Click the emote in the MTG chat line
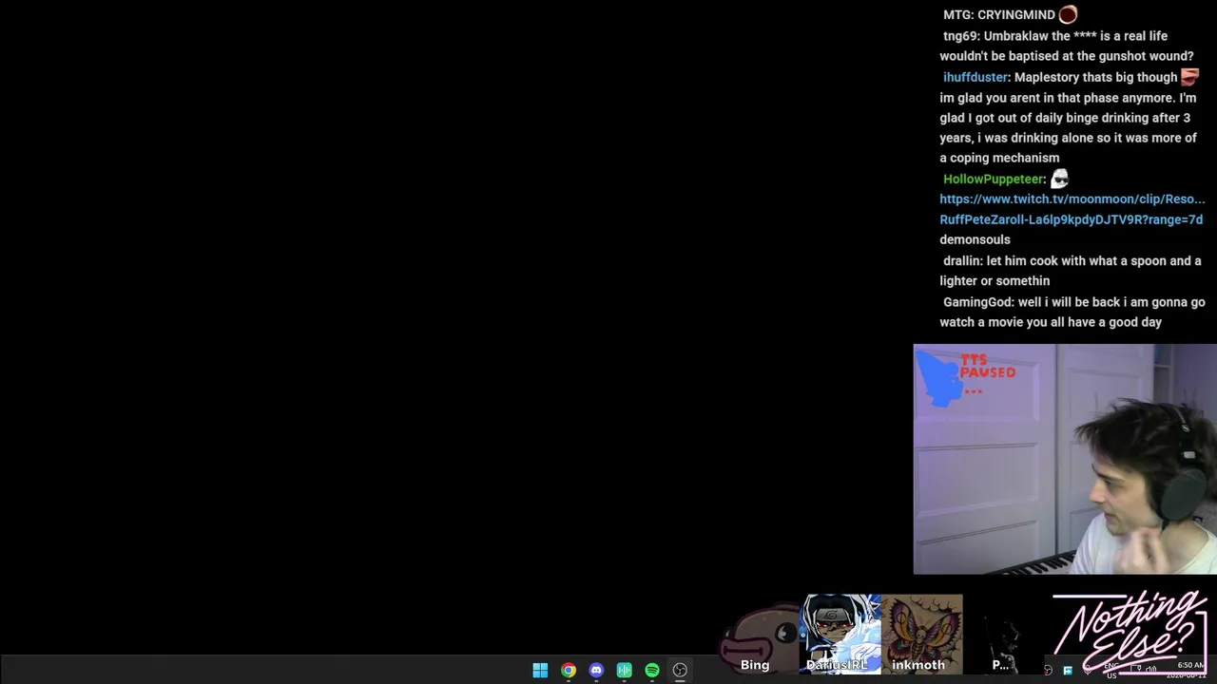The image size is (1217, 684). (1068, 14)
